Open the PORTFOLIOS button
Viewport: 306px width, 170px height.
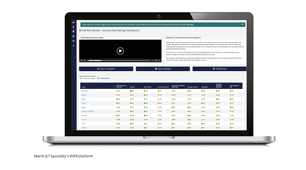[219, 69]
